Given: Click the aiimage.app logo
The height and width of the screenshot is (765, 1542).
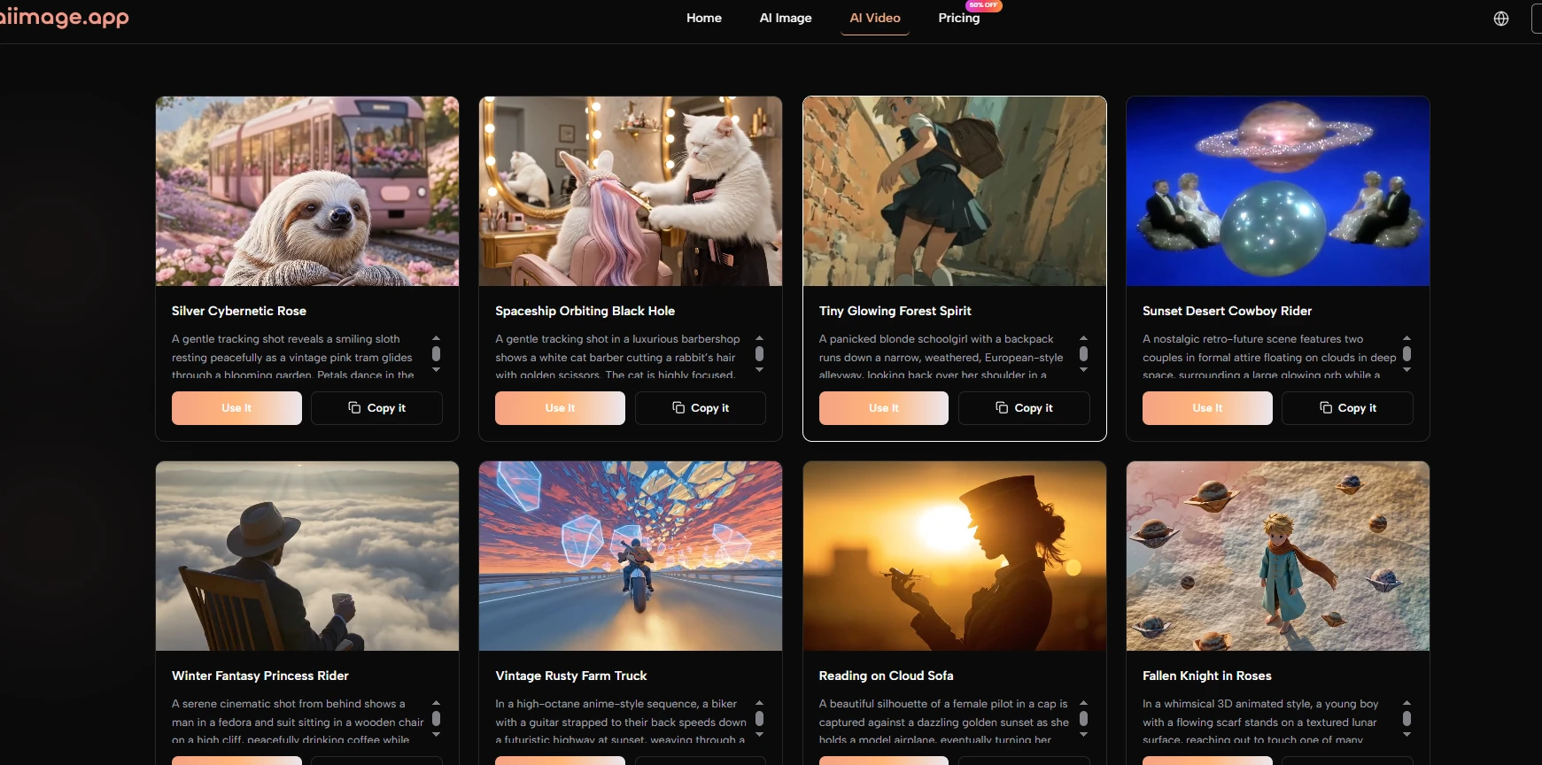Looking at the screenshot, I should [64, 18].
